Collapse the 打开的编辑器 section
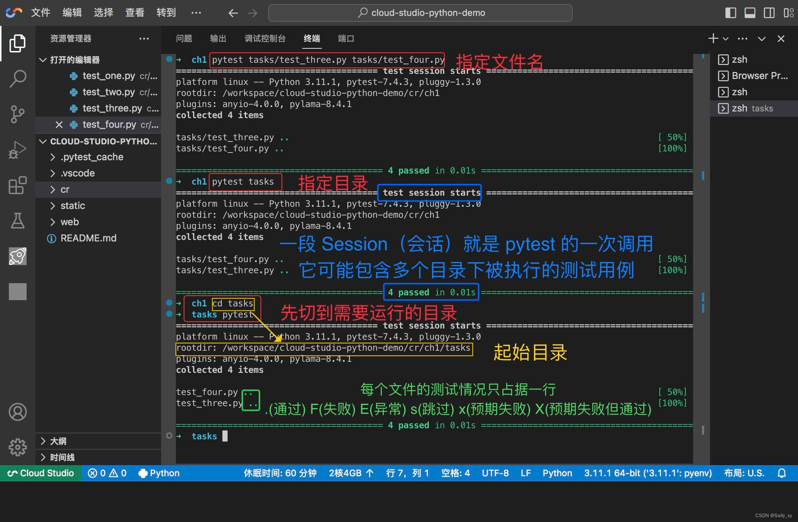Screen dimensions: 798x522 [x=98, y=59]
